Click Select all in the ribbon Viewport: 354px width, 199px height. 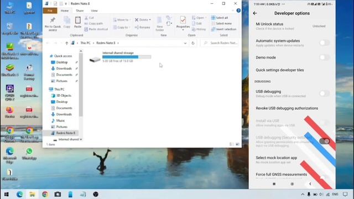click(x=220, y=18)
